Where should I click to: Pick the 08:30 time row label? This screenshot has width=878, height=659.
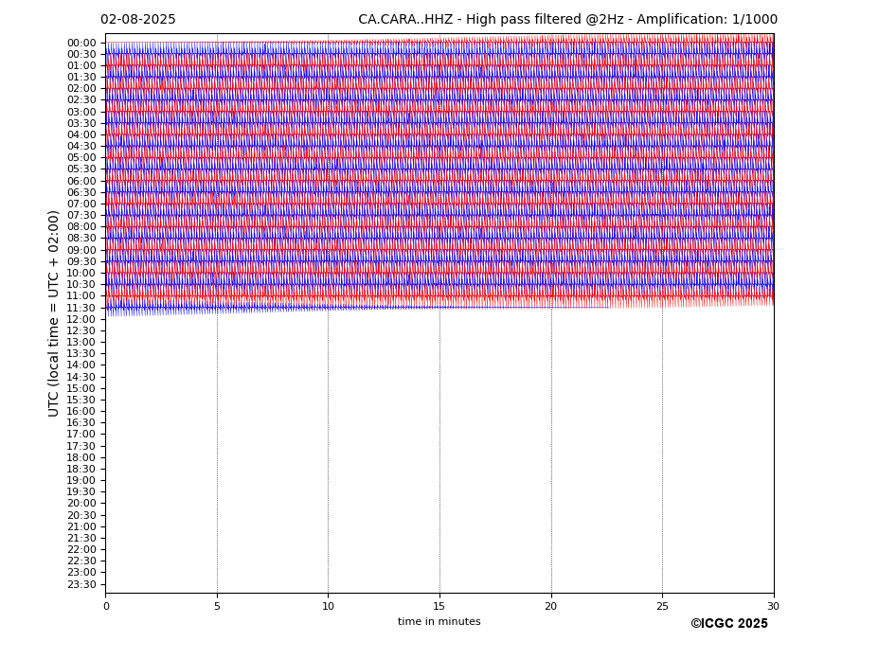(81, 239)
